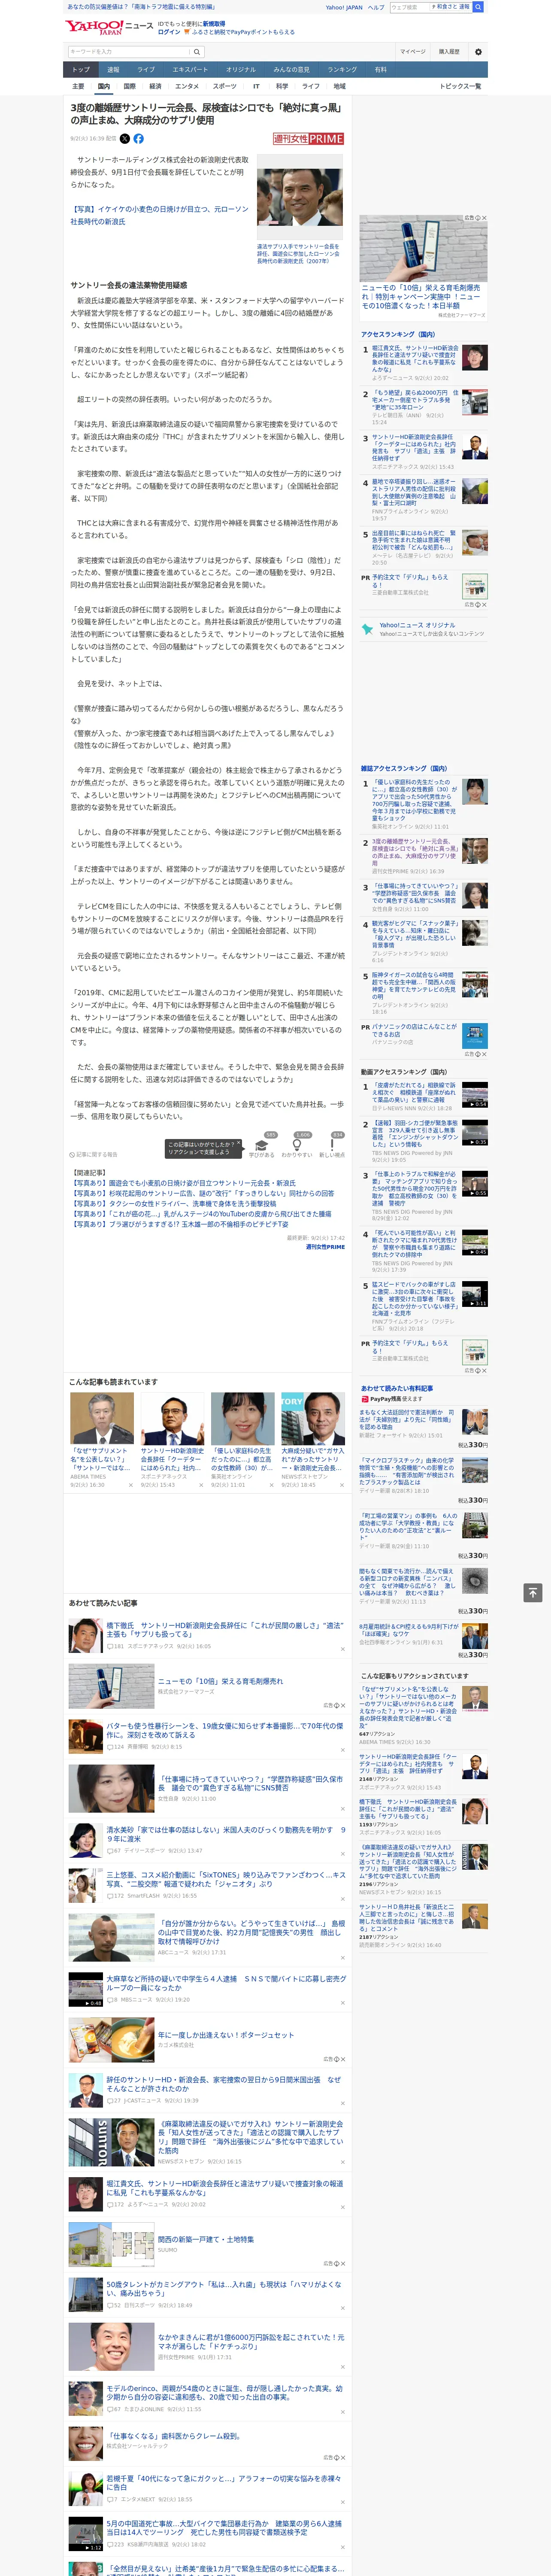The width and height of the screenshot is (551, 2576).
Task: Click the article photo of 新浪剛史氏
Action: [x=299, y=197]
